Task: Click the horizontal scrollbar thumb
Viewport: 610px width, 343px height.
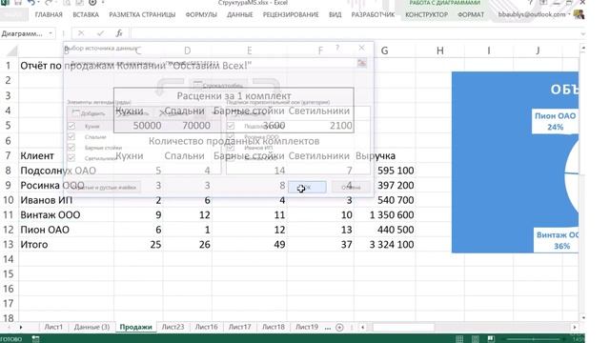Action: pos(403,328)
